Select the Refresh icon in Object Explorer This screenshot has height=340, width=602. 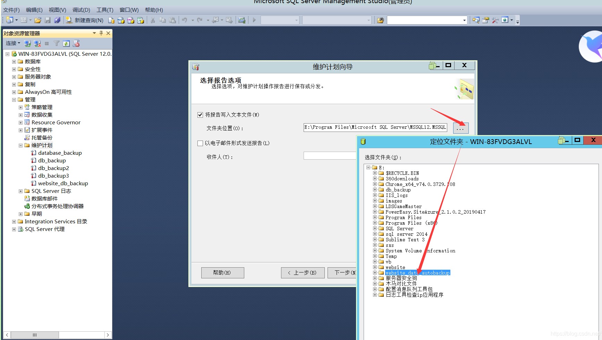66,43
